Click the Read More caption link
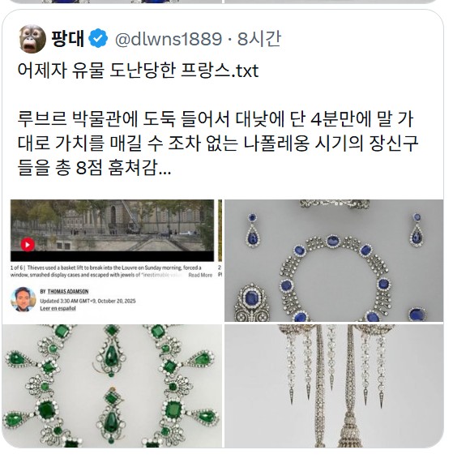Screen dimensions: 453x467 tap(200, 275)
